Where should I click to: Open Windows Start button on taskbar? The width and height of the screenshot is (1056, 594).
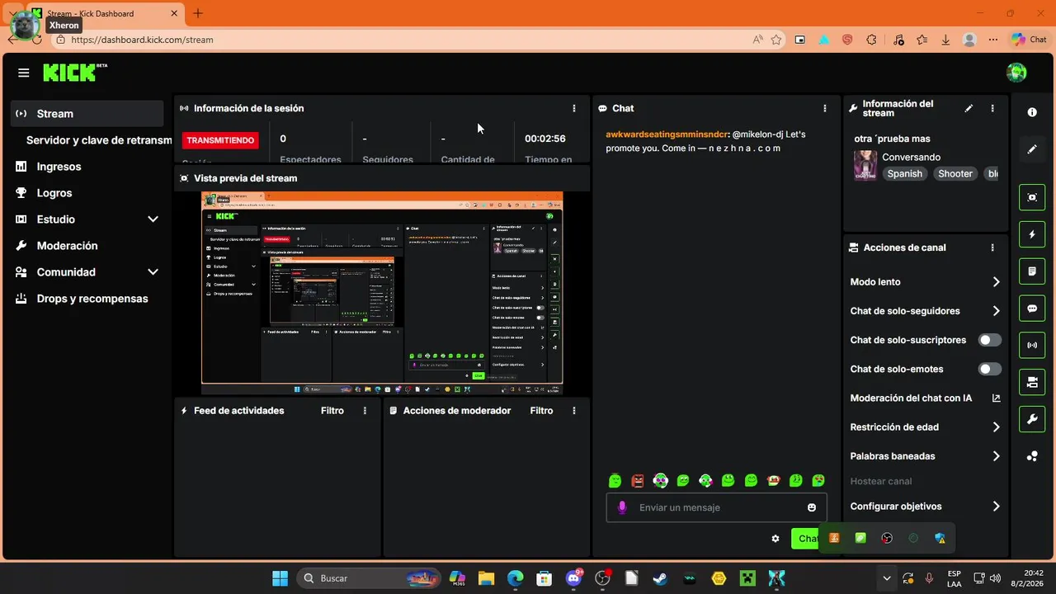[x=280, y=578]
